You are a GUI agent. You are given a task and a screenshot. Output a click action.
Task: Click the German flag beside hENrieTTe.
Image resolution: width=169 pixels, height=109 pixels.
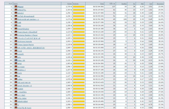[16, 10]
